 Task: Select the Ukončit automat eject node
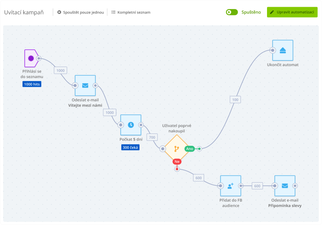pos(282,50)
